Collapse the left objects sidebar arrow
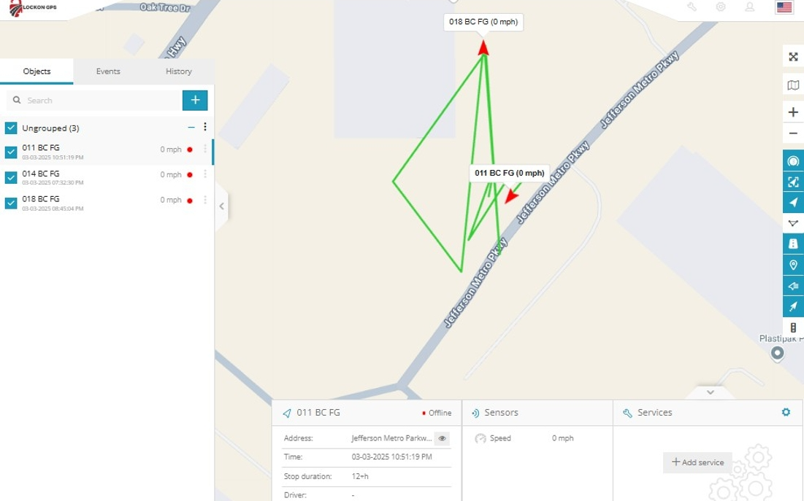The width and height of the screenshot is (804, 501). 221,206
